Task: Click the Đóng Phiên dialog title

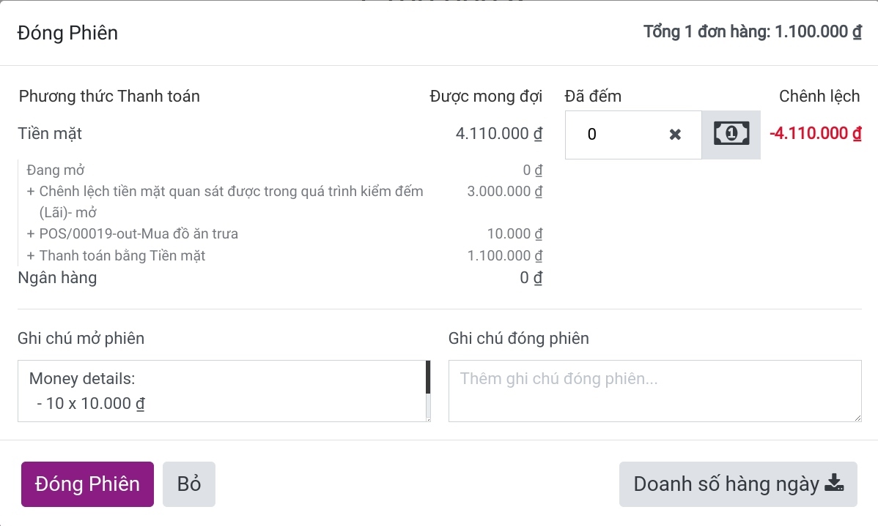Action: coord(67,33)
